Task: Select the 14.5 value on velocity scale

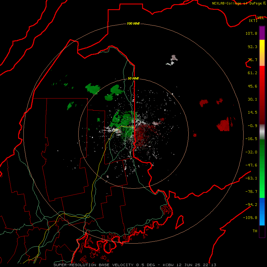Action: click(x=252, y=112)
